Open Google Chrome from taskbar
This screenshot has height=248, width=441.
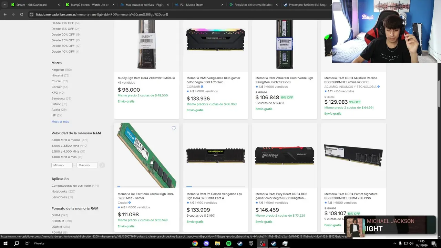pos(195,243)
